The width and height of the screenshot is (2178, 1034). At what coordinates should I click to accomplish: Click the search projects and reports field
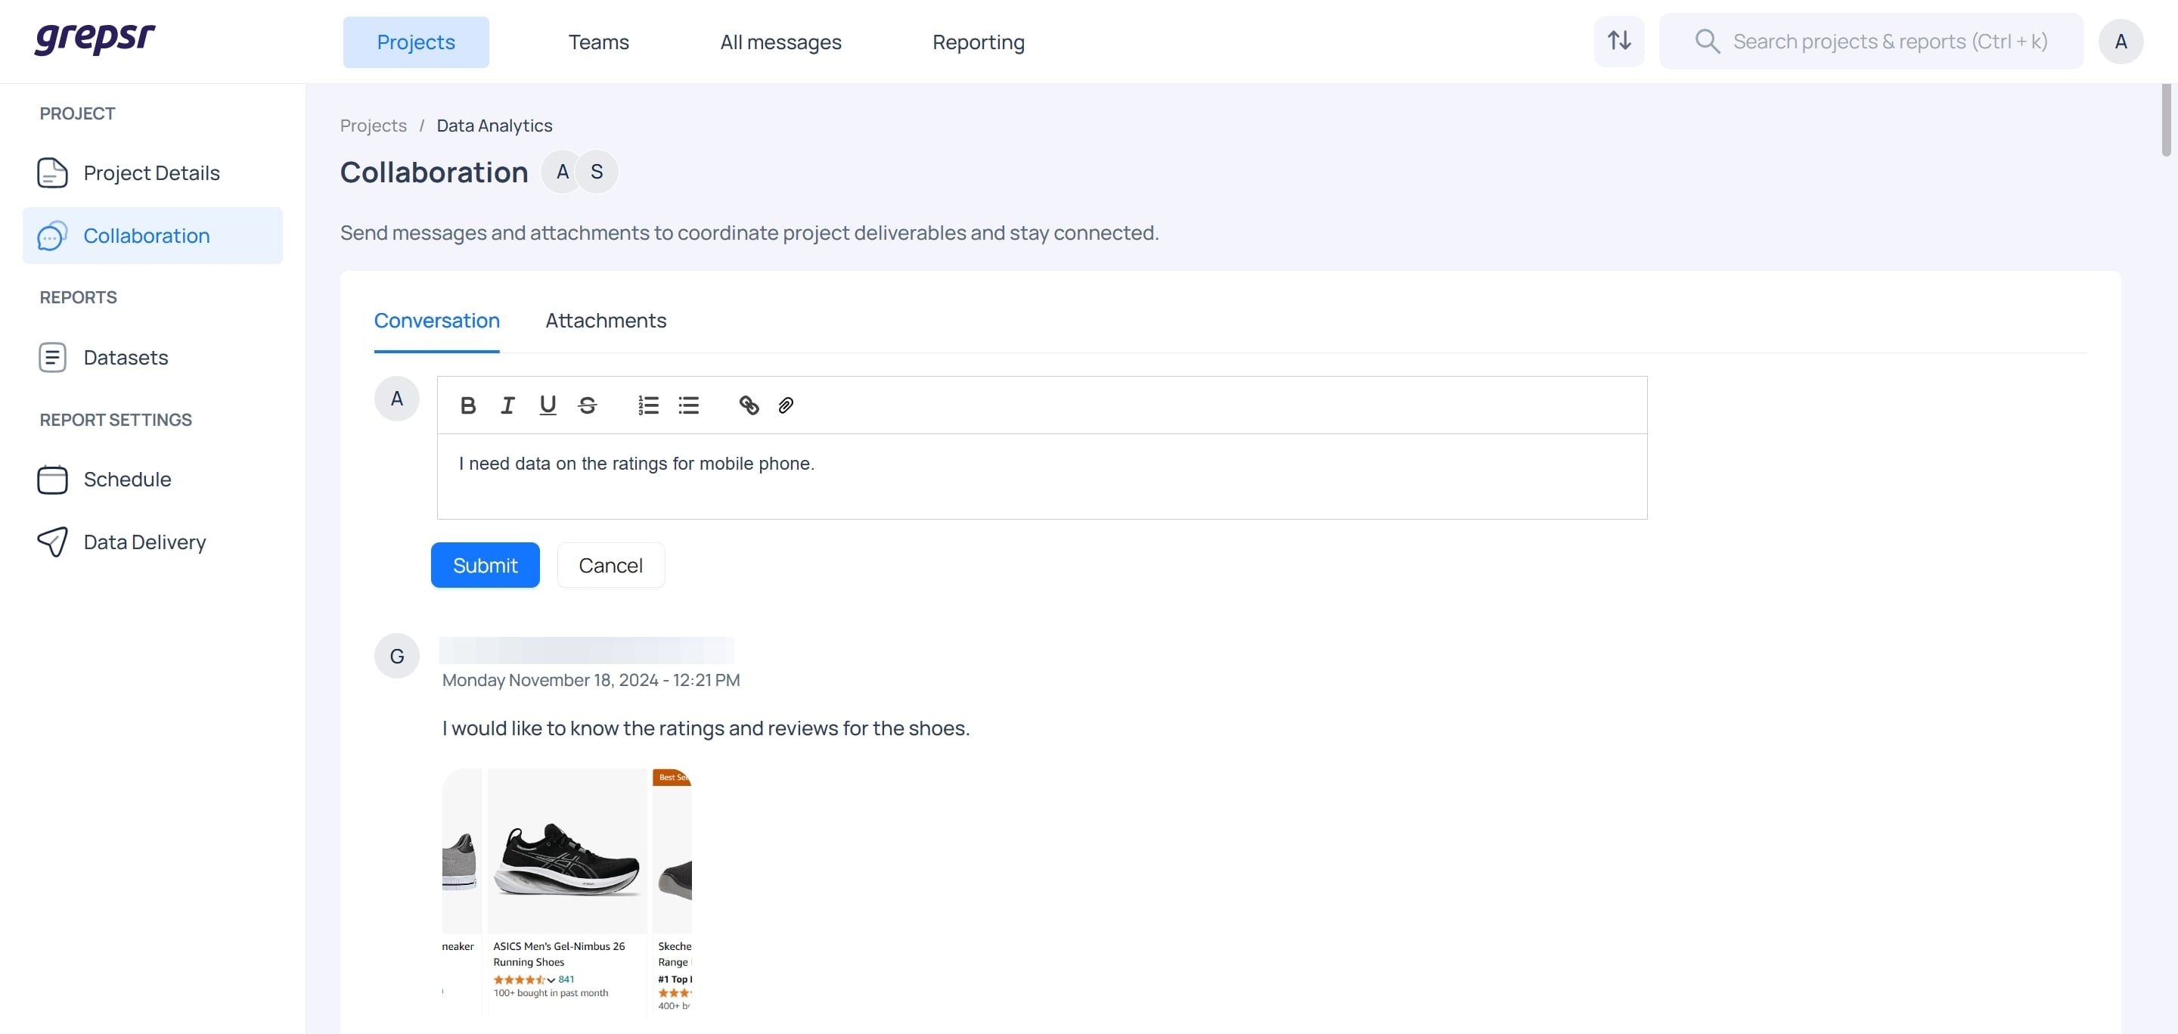tap(1871, 42)
